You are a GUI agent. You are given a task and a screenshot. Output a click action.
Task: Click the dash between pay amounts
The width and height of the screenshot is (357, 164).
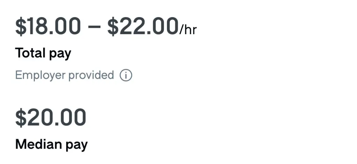(x=94, y=27)
